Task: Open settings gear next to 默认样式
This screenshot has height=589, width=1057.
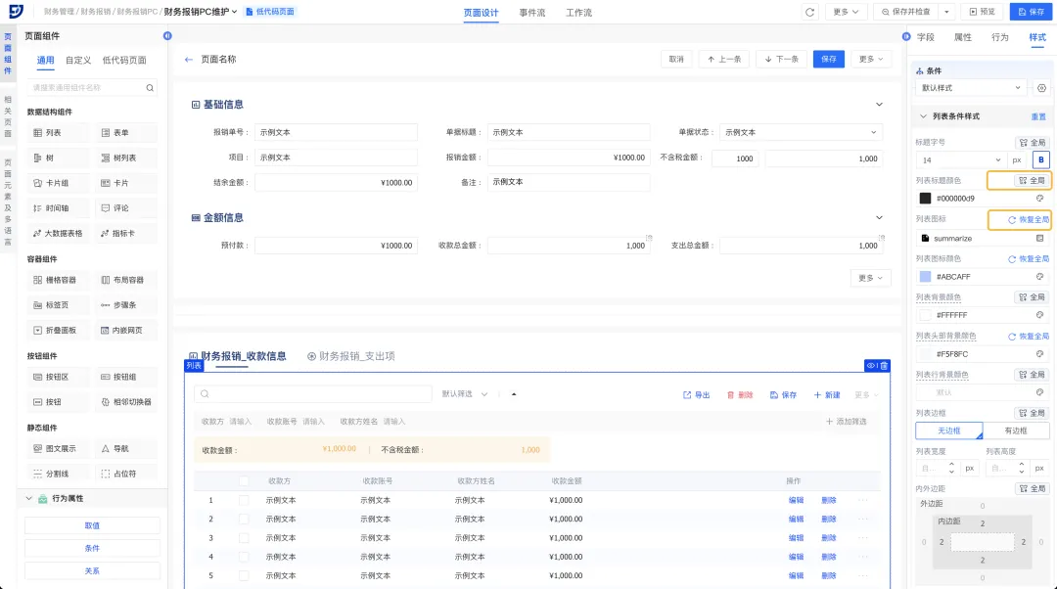Action: [1041, 88]
